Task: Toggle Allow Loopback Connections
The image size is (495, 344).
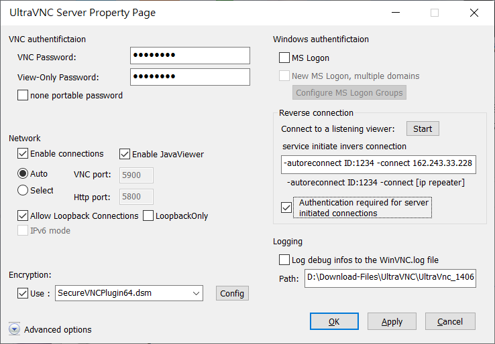Action: (23, 216)
